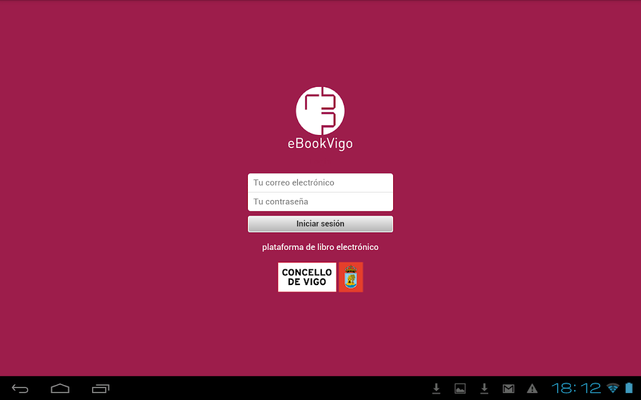The image size is (641, 400).
Task: Open the picture notification icon
Action: [460, 389]
